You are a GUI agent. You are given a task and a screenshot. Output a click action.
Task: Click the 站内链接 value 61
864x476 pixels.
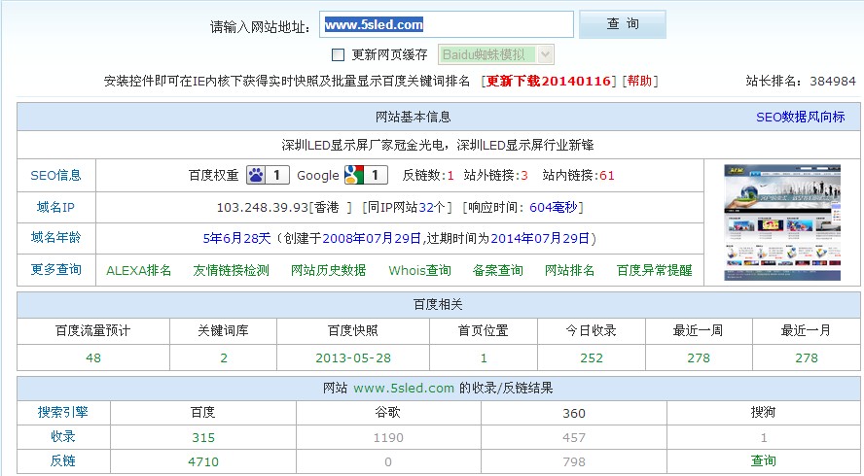607,176
